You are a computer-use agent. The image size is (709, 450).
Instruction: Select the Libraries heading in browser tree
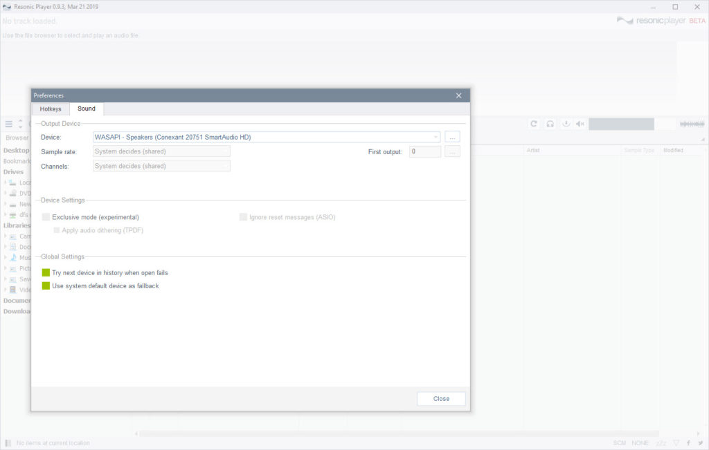coord(17,225)
